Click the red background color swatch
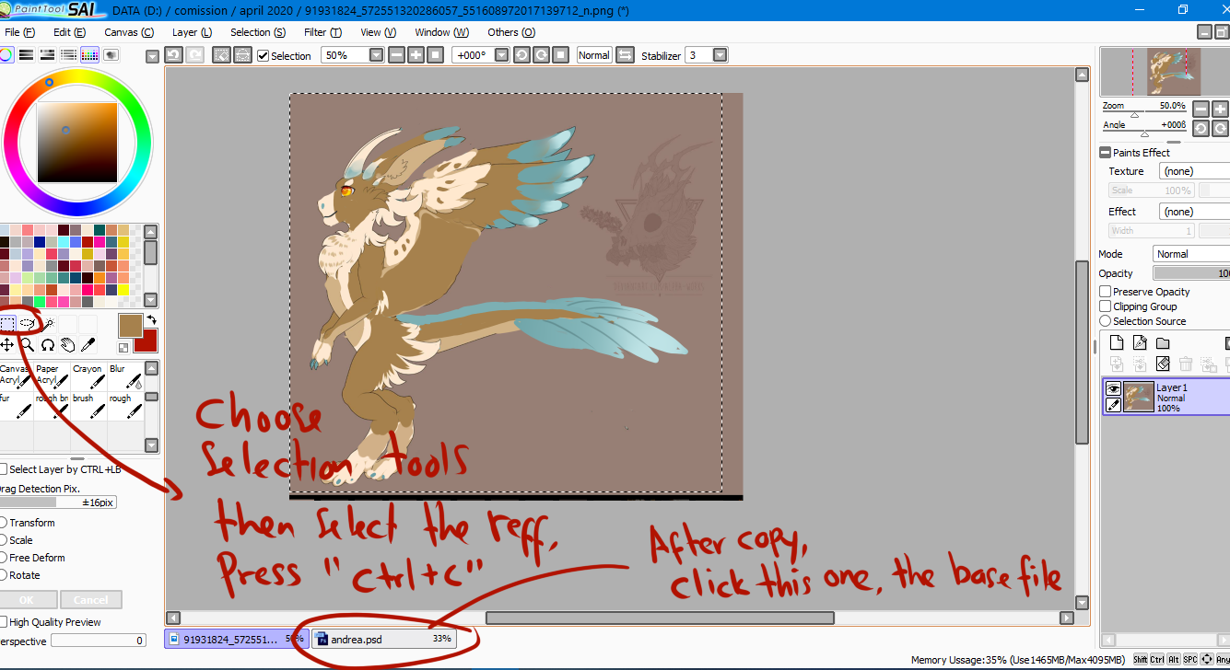 pyautogui.click(x=146, y=341)
